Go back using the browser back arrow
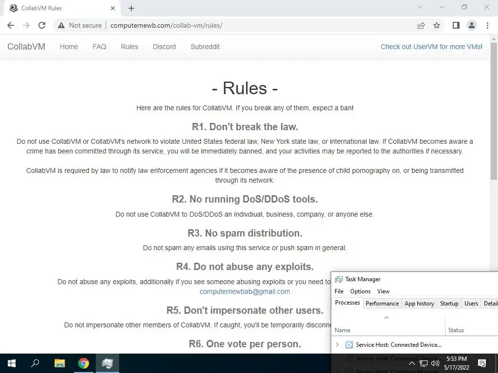 point(11,25)
